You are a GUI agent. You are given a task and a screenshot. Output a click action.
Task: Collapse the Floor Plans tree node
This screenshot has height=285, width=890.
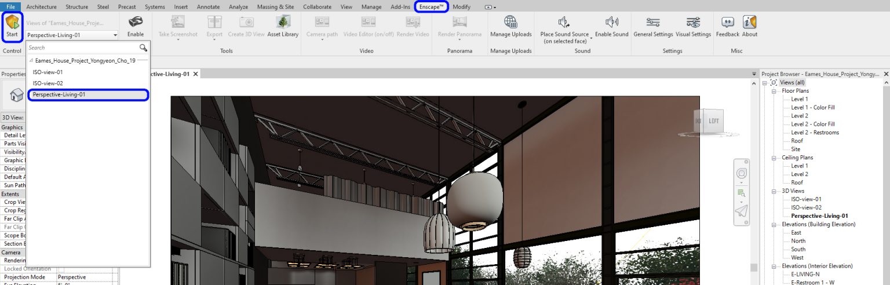point(774,91)
